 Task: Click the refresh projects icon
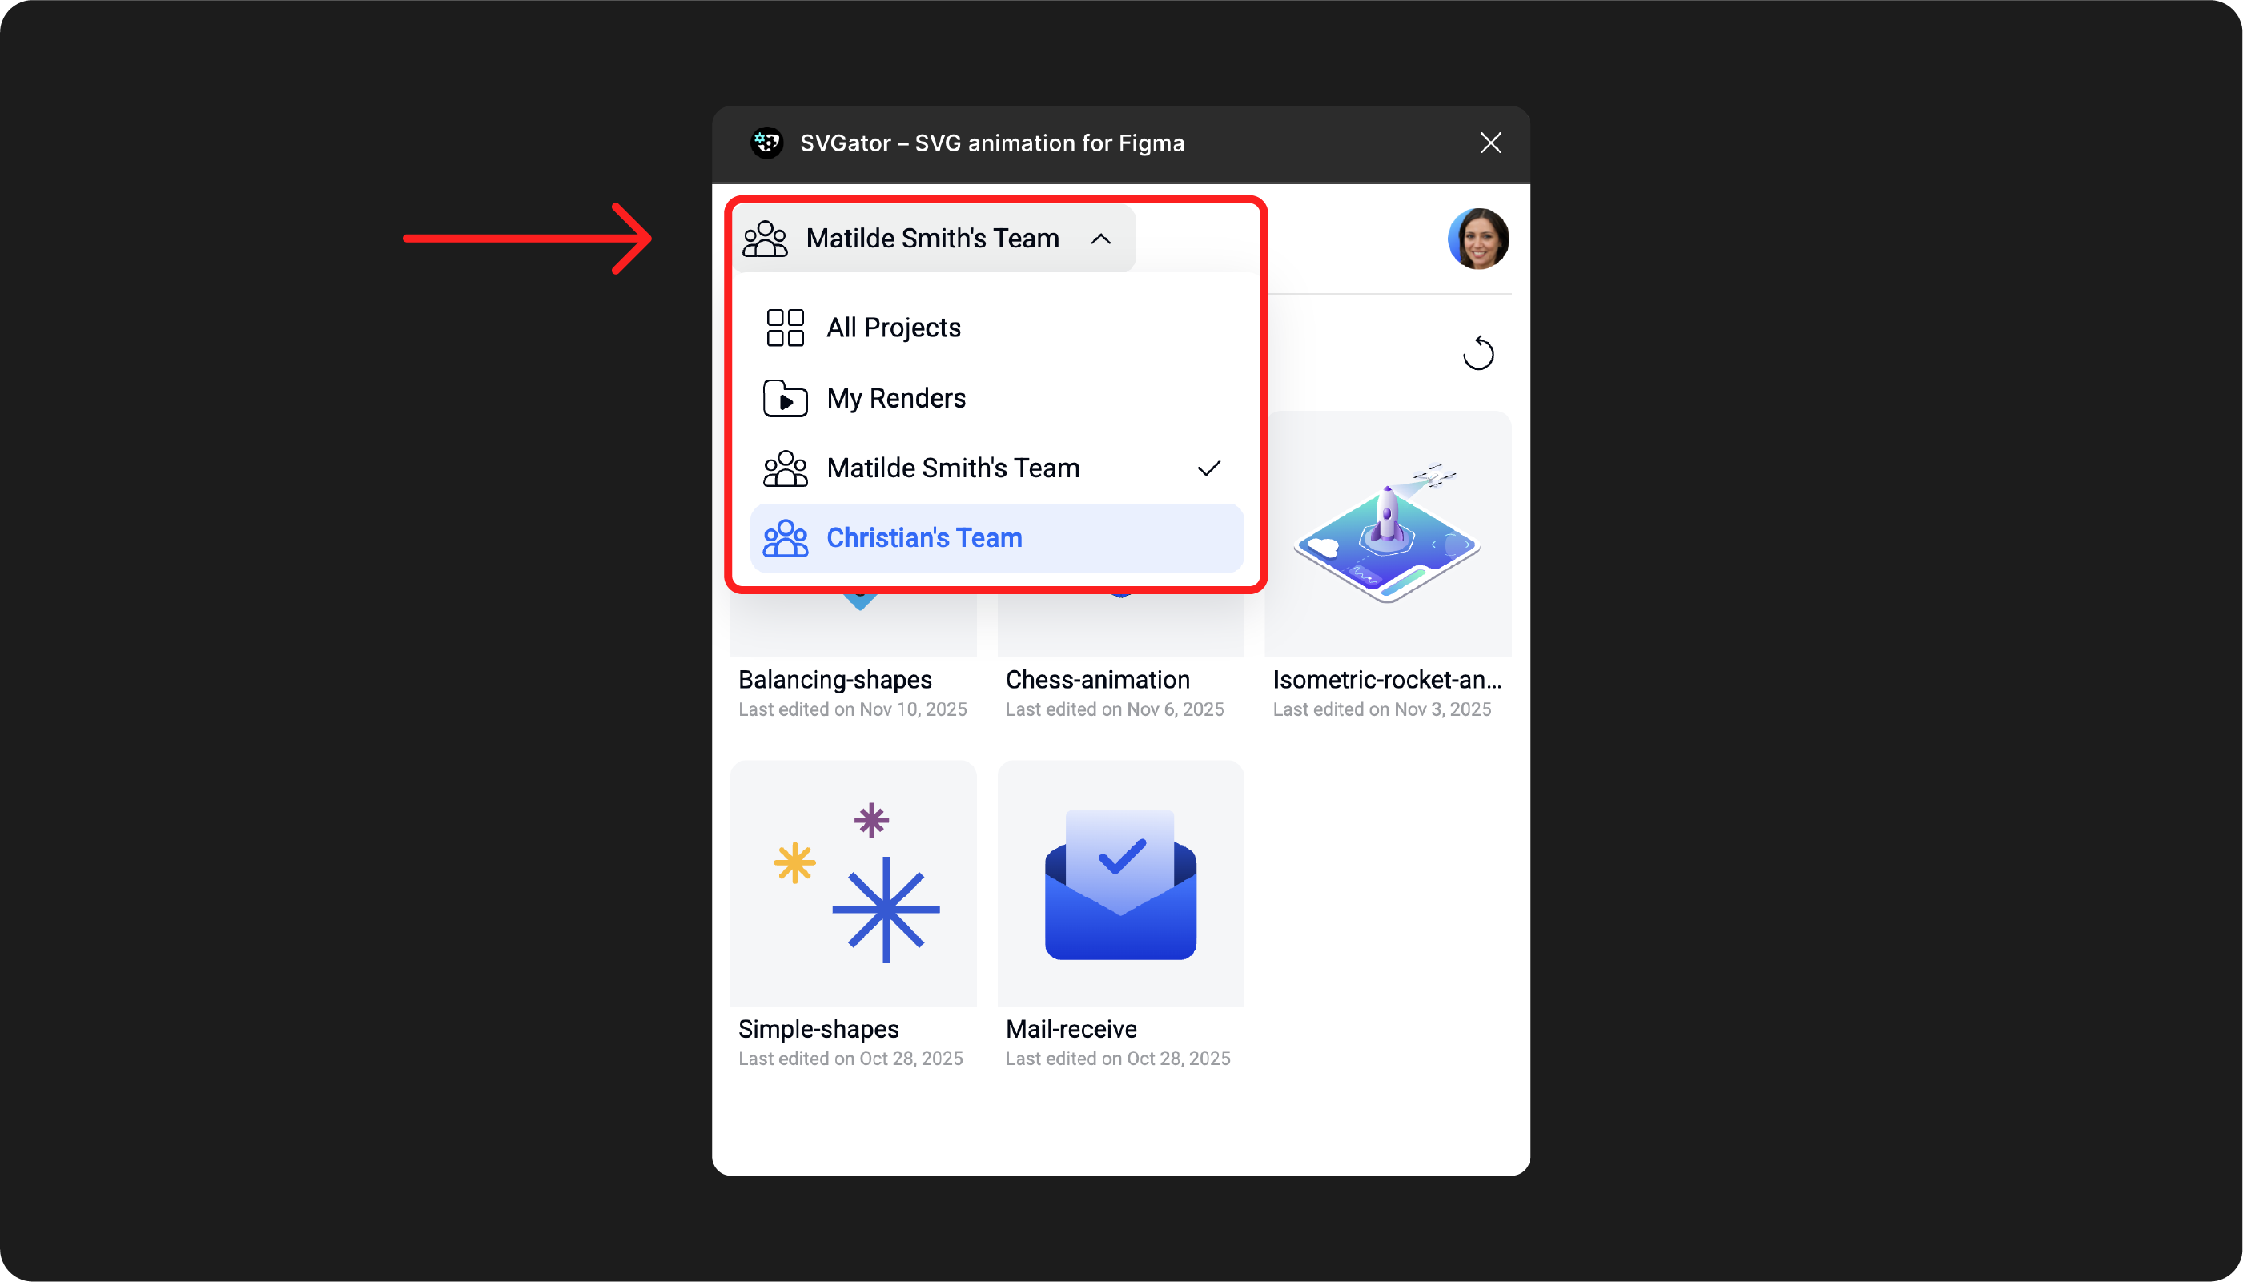(1478, 353)
